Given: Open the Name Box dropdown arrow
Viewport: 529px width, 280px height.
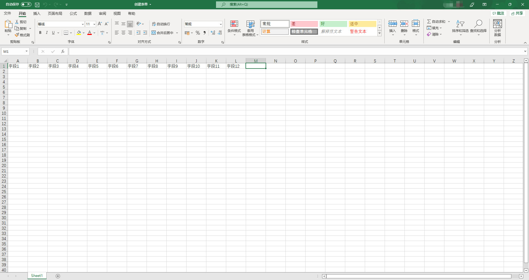Looking at the screenshot, I should pyautogui.click(x=26, y=51).
